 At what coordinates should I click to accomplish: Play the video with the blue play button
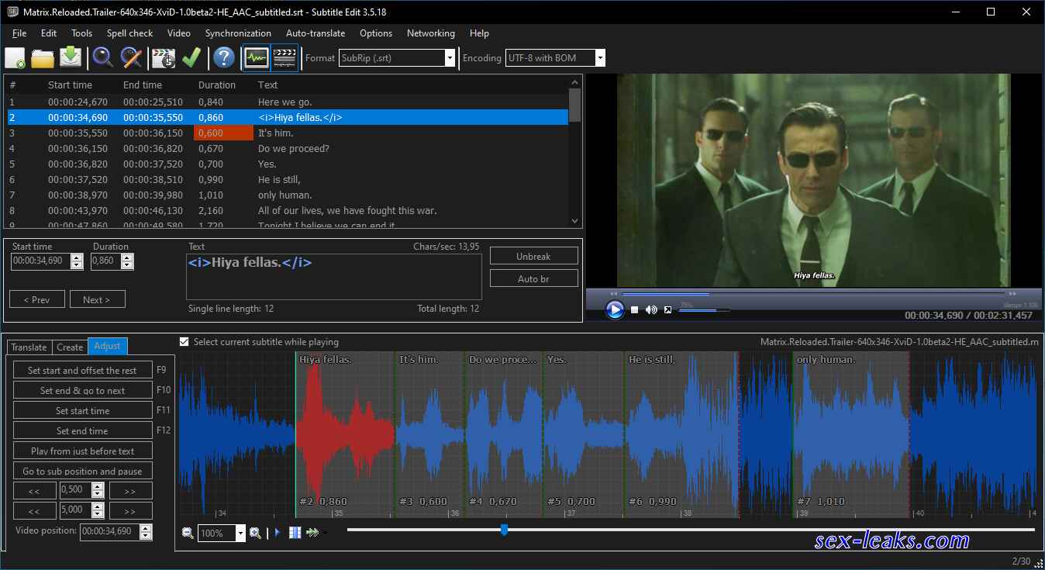[615, 309]
